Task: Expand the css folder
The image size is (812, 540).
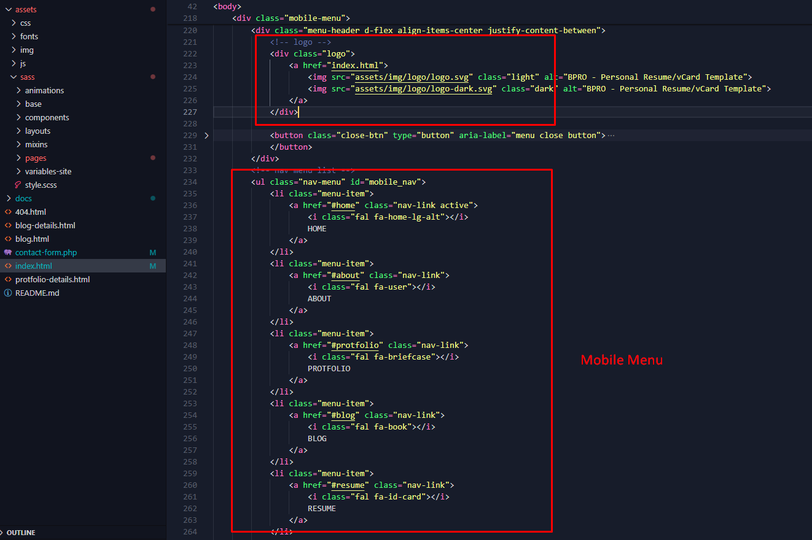Action: [x=14, y=23]
